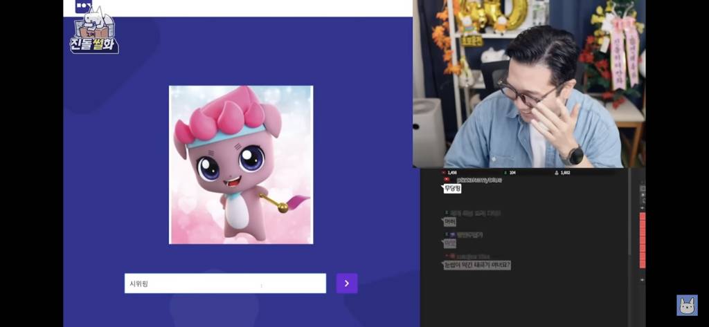Image resolution: width=709 pixels, height=327 pixels.
Task: Click the chat message about 눈썹 and 태극기
Action: (x=476, y=265)
